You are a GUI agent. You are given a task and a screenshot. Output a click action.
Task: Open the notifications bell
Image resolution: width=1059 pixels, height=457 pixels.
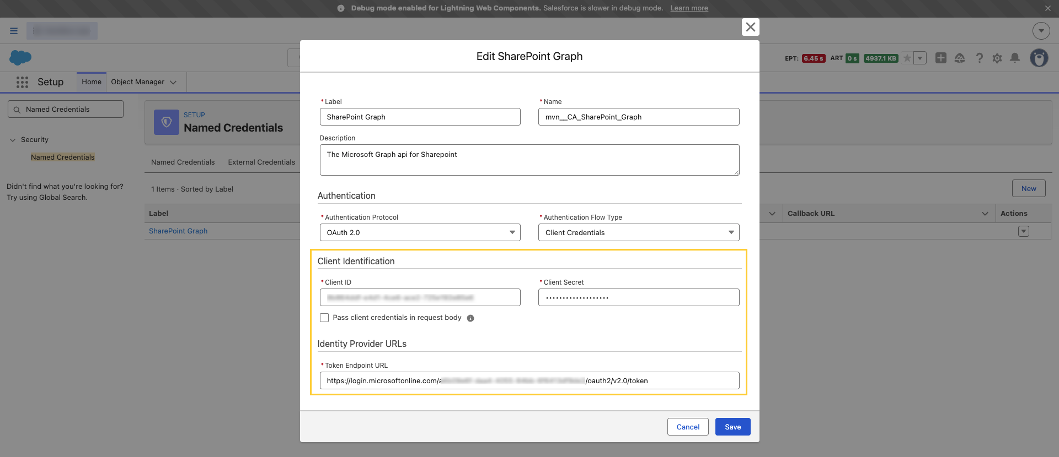click(1015, 58)
